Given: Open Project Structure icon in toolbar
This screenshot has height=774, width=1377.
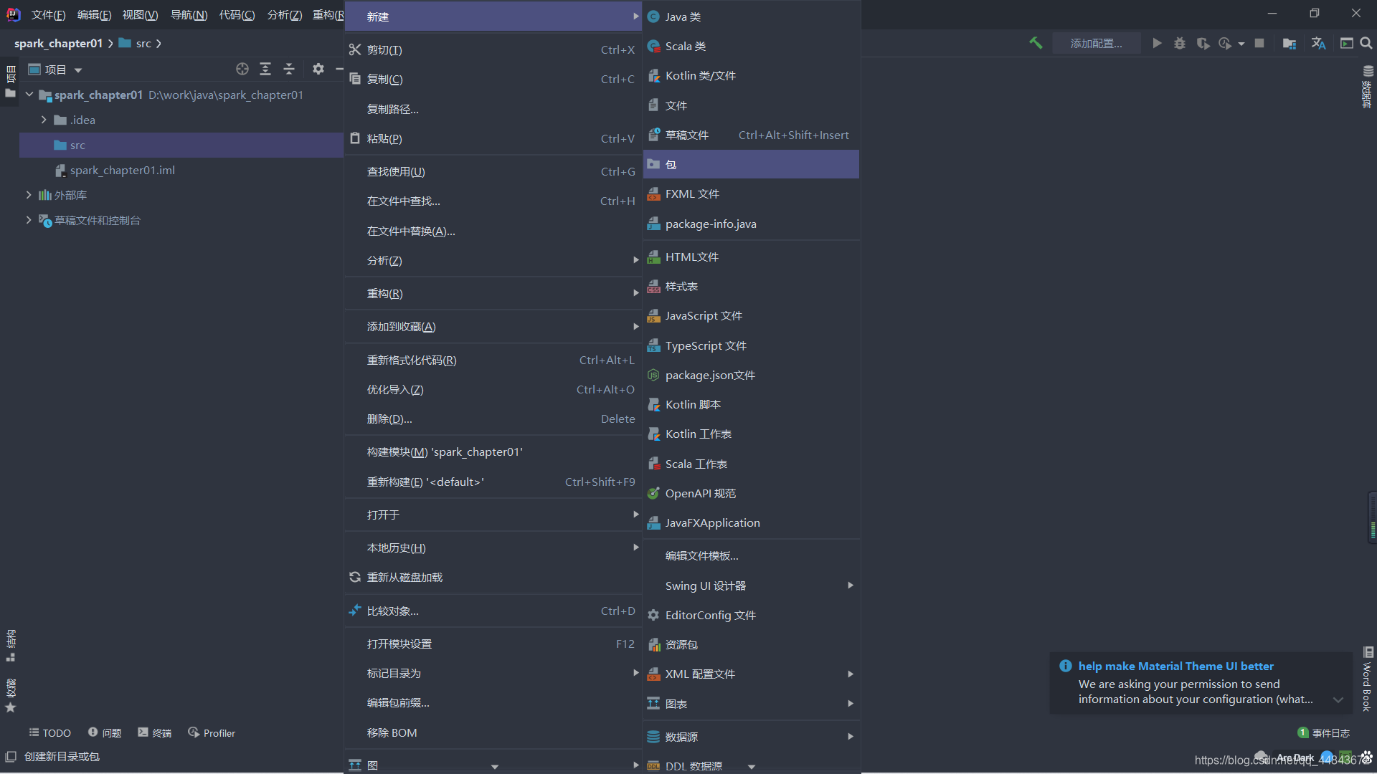Looking at the screenshot, I should [x=1289, y=43].
